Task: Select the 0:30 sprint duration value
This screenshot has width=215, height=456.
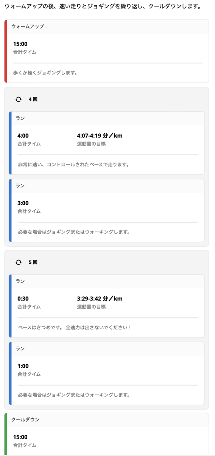Action: tap(23, 299)
